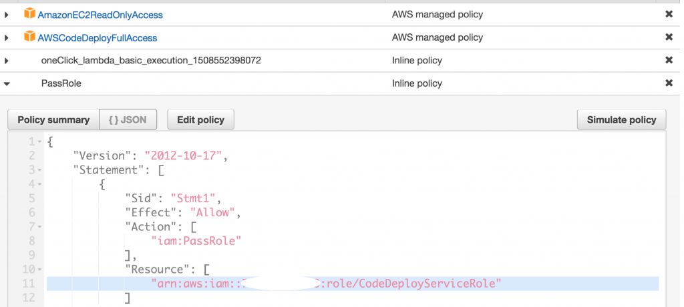Collapse the PassRole policy row
This screenshot has width=684, height=307.
click(x=6, y=83)
